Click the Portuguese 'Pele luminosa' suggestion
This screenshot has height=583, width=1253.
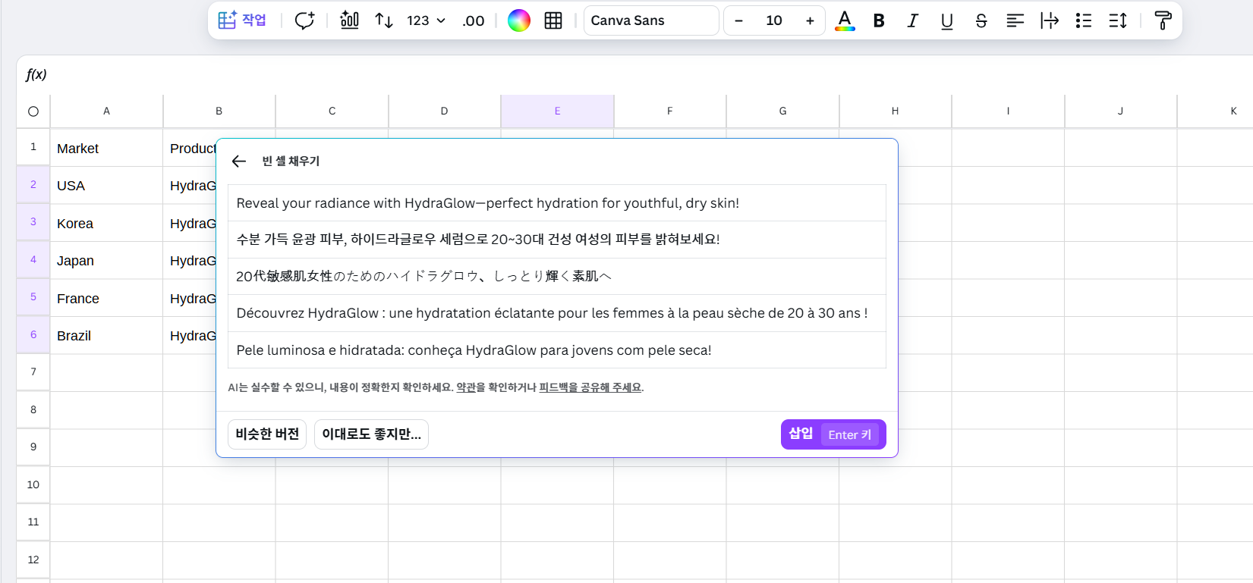(x=557, y=350)
